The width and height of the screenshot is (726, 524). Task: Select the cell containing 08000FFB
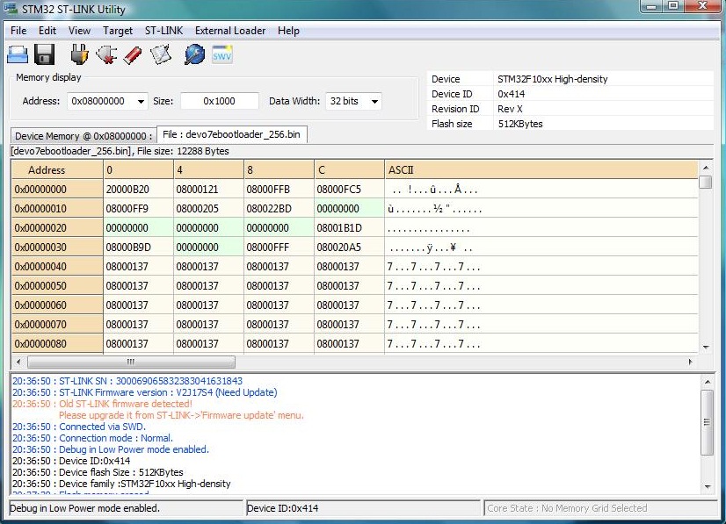pos(280,190)
